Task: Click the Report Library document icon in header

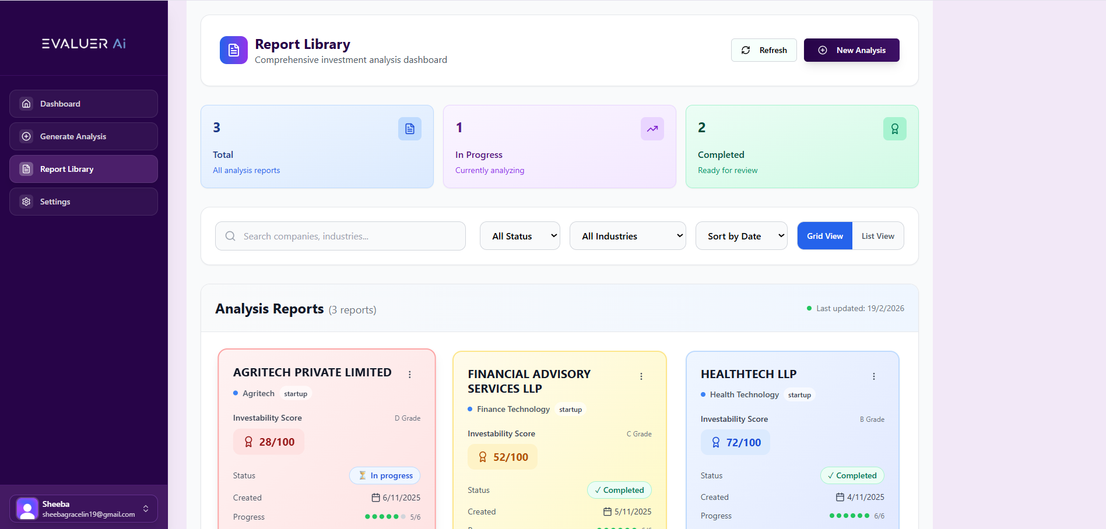Action: pos(233,50)
